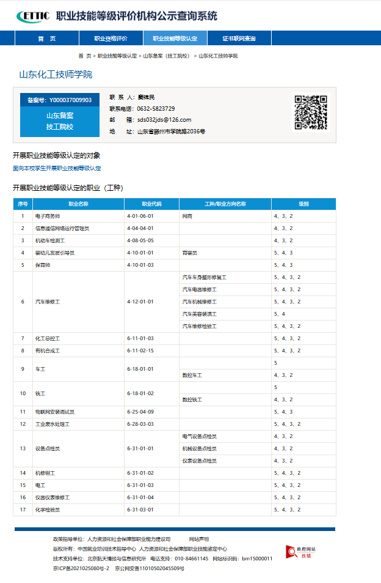Click the 京公网安备11010502045509号 footer link

[x=149, y=568]
